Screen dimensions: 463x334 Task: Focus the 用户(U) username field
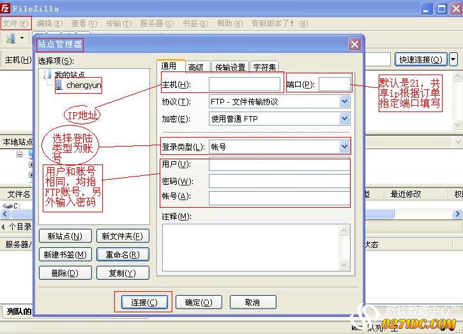coord(279,164)
